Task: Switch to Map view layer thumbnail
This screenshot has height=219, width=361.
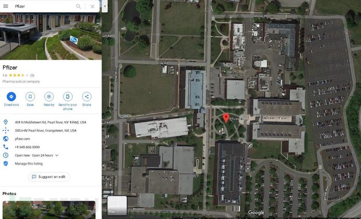Action: point(117,205)
